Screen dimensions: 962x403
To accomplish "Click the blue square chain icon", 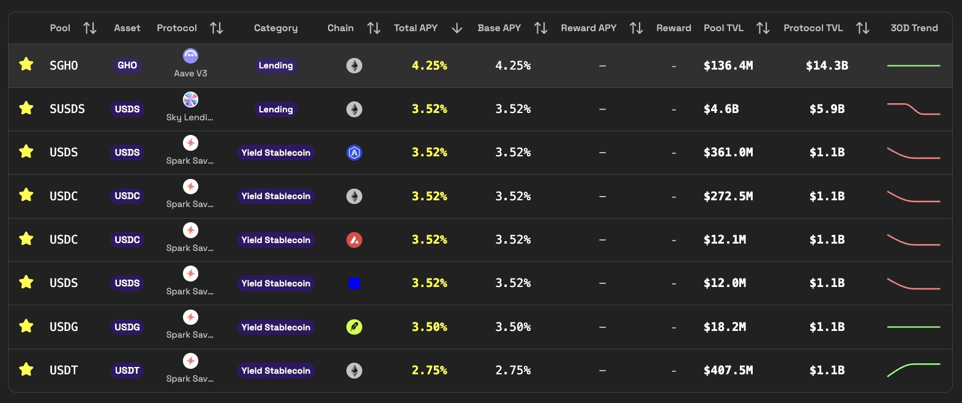I will (354, 283).
